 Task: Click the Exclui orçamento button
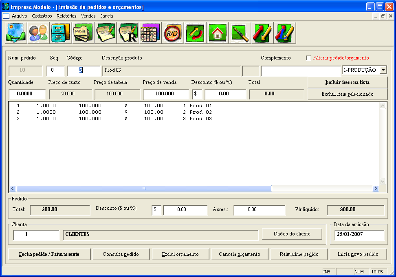(180, 254)
